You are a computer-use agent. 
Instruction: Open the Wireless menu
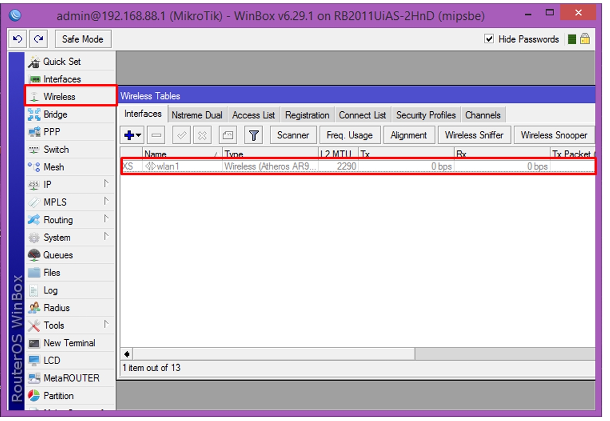tap(70, 96)
